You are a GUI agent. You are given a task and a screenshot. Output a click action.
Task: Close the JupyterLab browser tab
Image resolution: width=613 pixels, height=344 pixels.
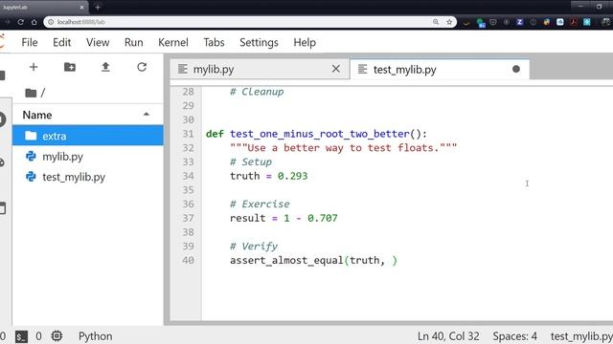pyautogui.click(x=81, y=7)
